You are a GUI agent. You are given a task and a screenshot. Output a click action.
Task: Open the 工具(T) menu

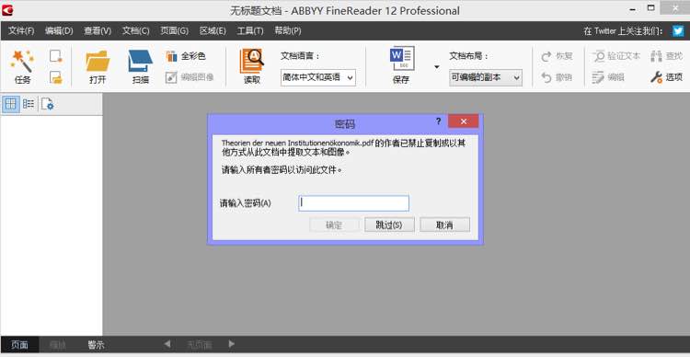(250, 30)
